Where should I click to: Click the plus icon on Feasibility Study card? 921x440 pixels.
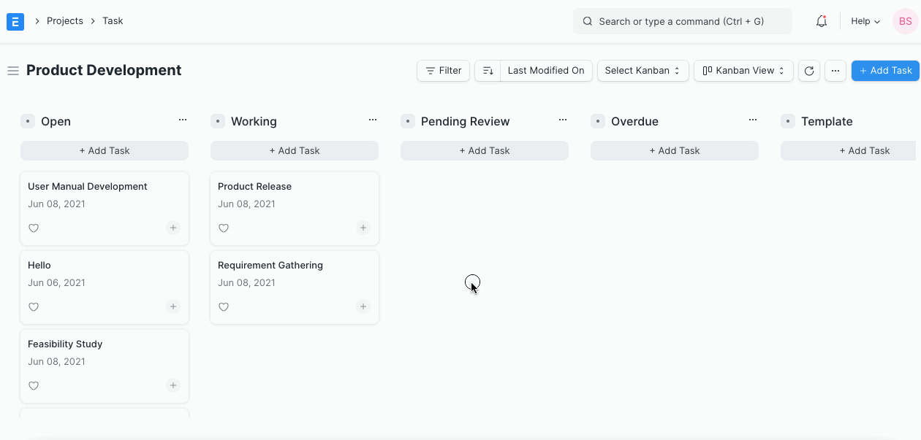(x=173, y=385)
